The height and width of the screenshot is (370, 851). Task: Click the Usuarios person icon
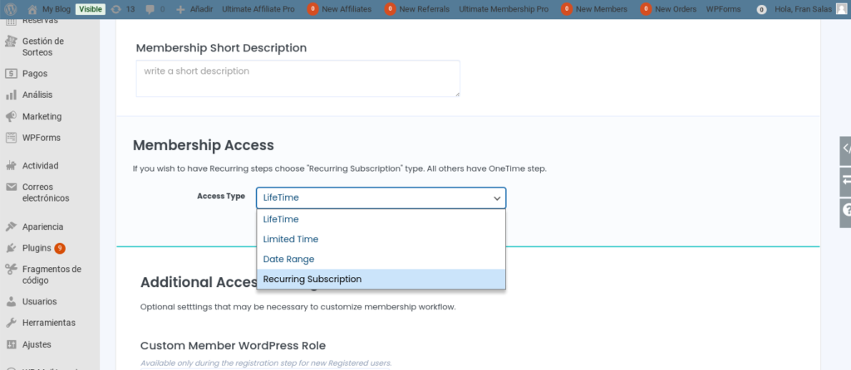click(x=11, y=302)
